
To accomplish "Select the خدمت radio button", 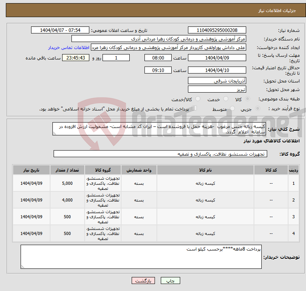I will click(x=226, y=99).
